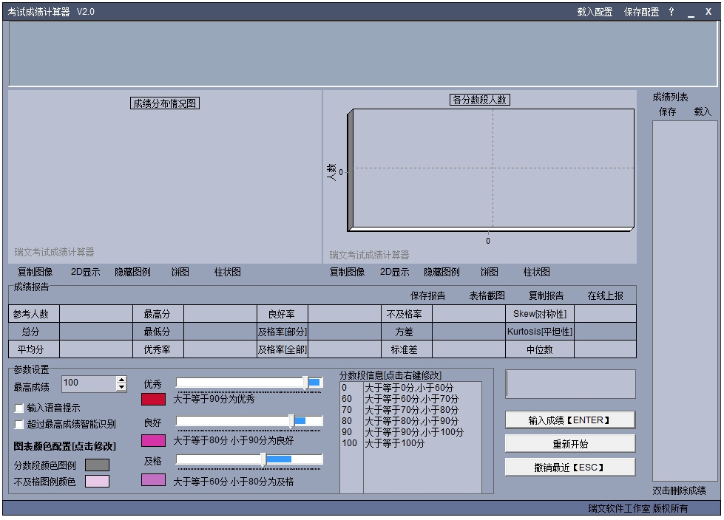Open 载入配置 in the title bar

coord(595,12)
